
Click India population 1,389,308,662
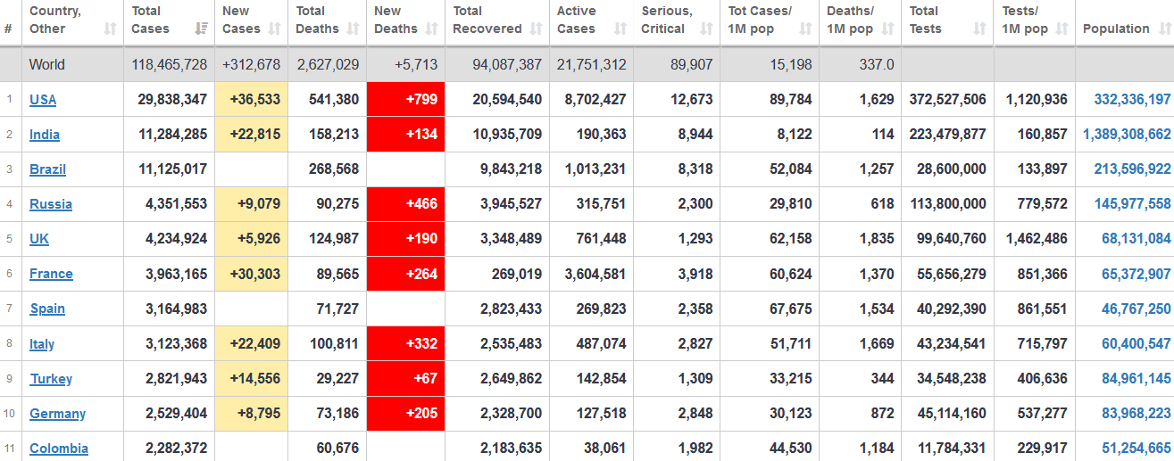click(x=1127, y=135)
